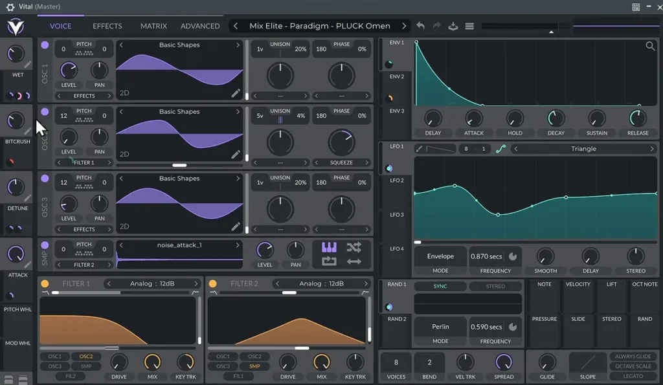Screen dimensions: 663x385
Task: Toggle RAND 1 STEREO button
Action: tap(495, 286)
